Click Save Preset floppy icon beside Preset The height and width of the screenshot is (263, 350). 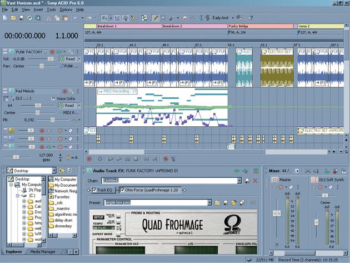pos(226,202)
